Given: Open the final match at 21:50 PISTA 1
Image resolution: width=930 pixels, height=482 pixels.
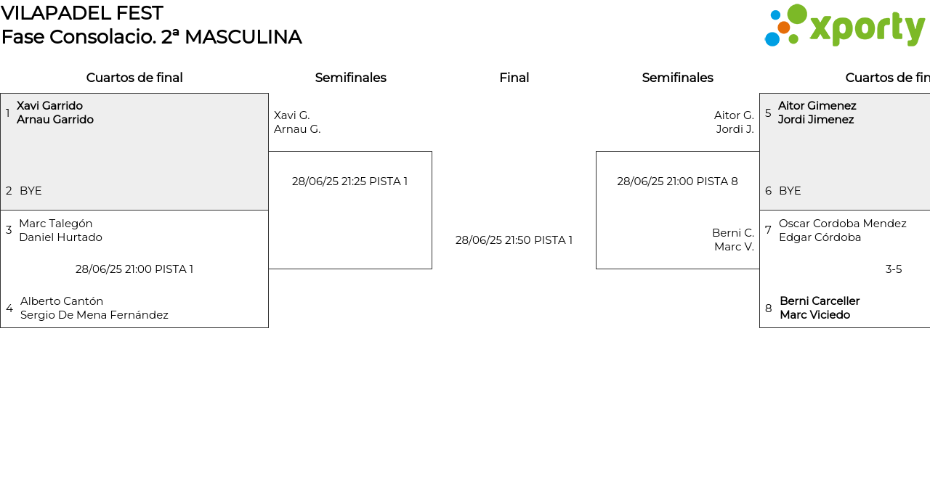Looking at the screenshot, I should point(514,240).
